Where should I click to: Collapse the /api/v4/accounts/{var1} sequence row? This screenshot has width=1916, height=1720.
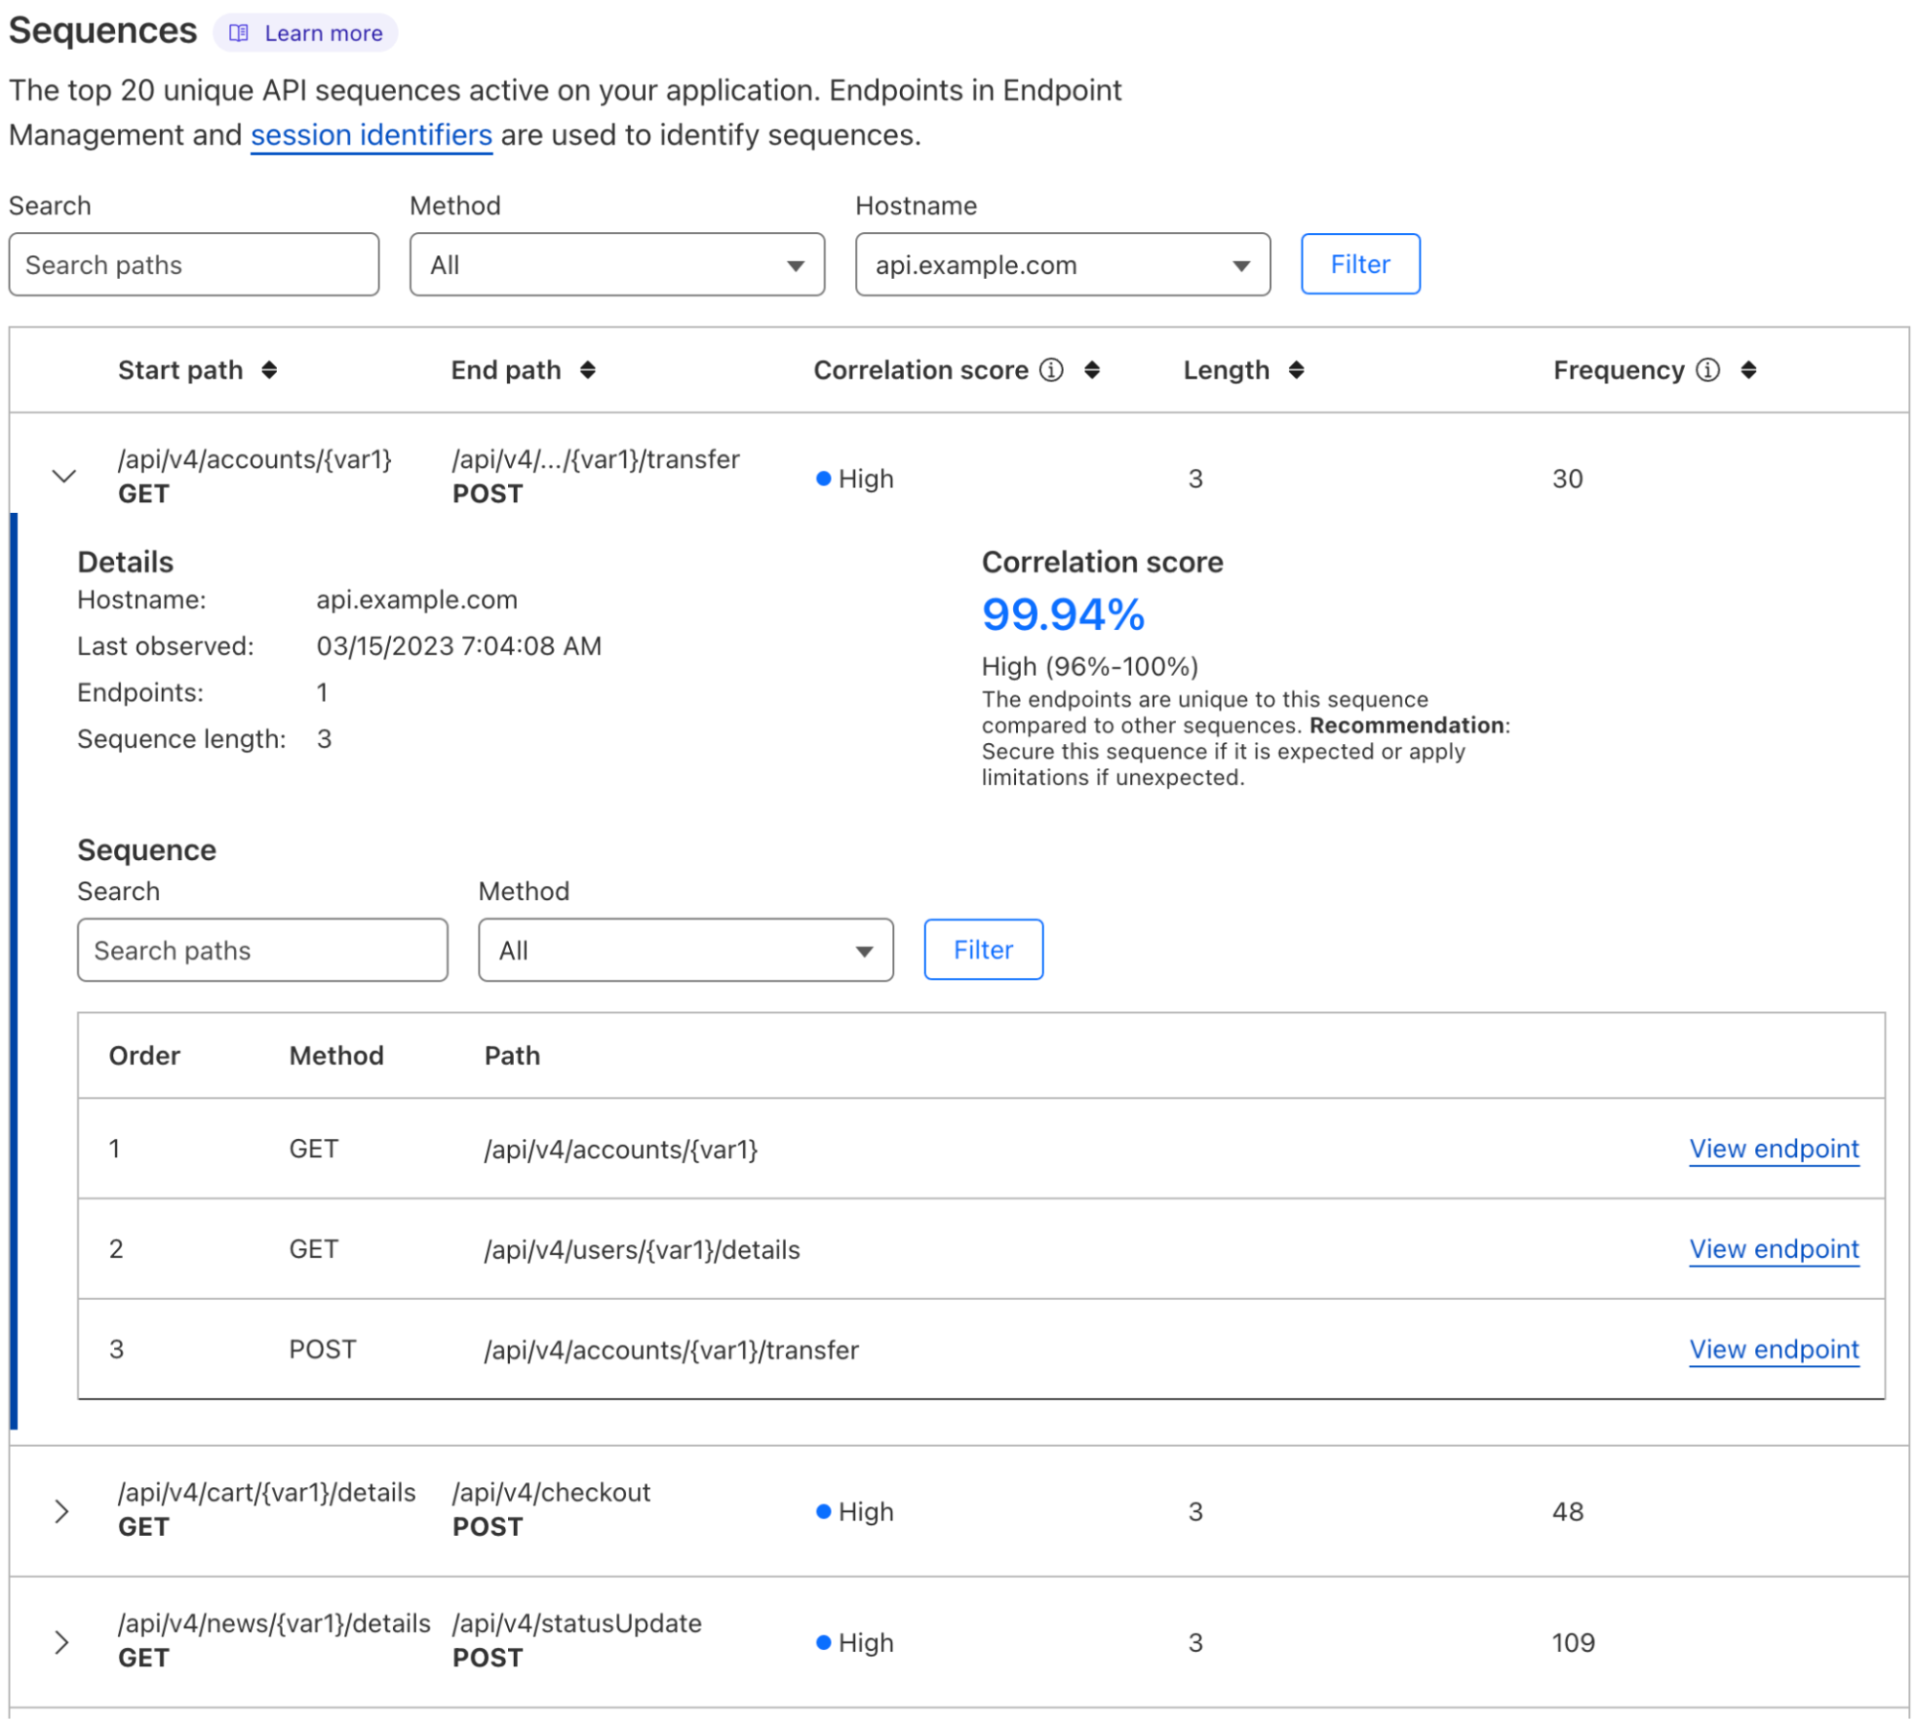tap(63, 476)
